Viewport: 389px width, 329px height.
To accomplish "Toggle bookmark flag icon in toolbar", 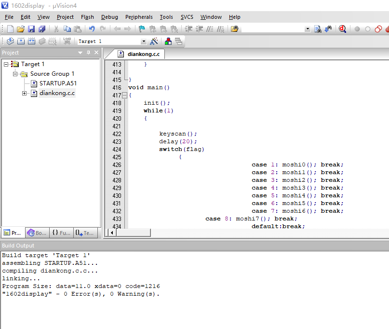I will tap(142, 29).
